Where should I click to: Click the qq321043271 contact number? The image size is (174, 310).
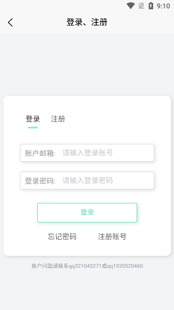click(x=85, y=266)
